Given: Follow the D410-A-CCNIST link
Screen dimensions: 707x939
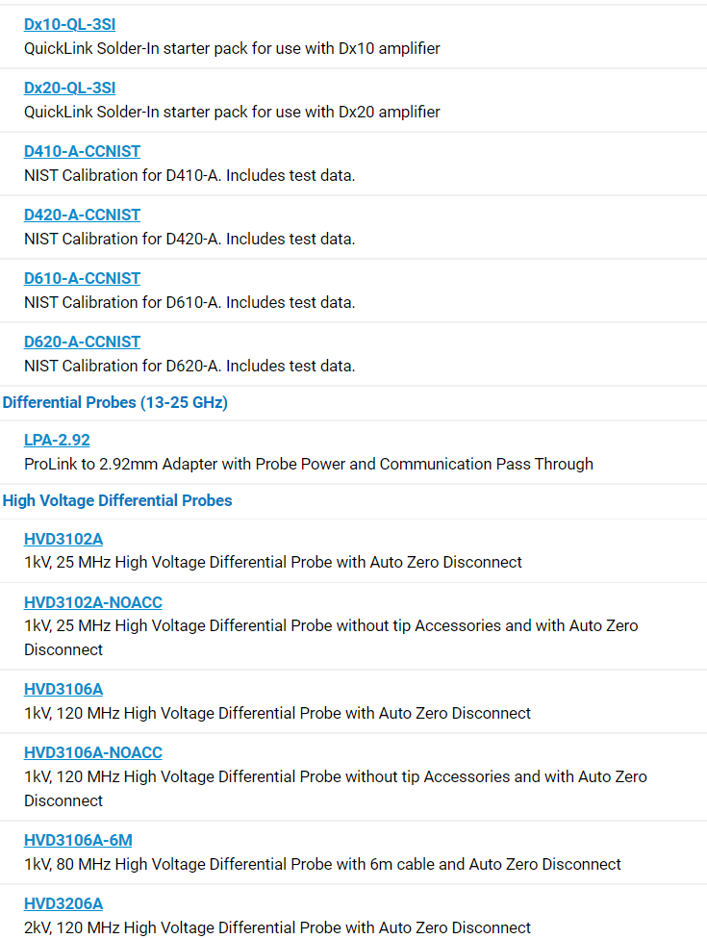Looking at the screenshot, I should pos(82,151).
